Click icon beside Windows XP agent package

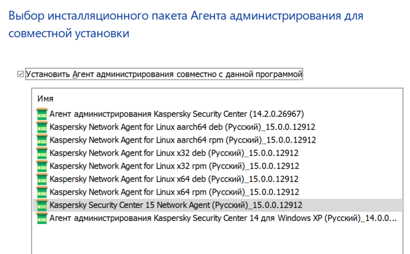(42, 218)
